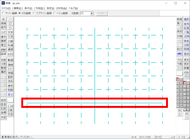The height and width of the screenshot is (139, 190).
Task: Toggle layer group square 5
Action: [x=185, y=102]
